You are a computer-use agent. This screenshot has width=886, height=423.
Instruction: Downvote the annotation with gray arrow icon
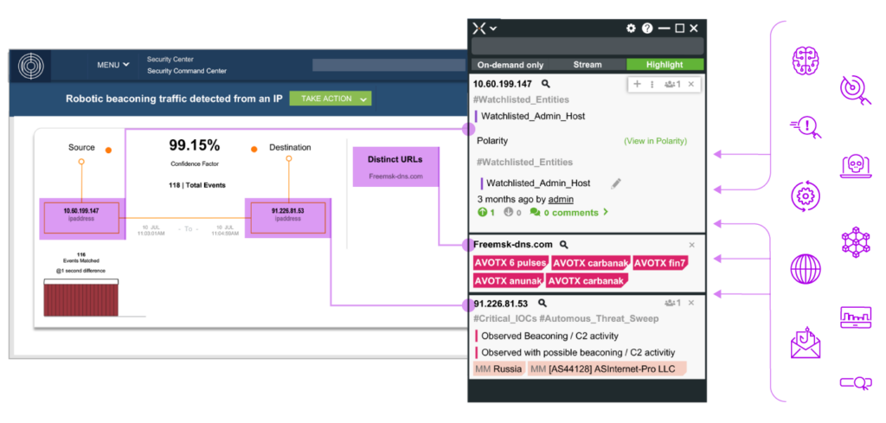click(508, 212)
